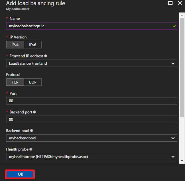Expand the Backend pool dropdown

[91, 138]
